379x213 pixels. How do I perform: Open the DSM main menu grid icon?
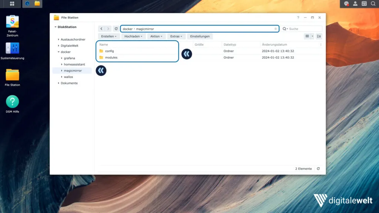coord(12,4)
